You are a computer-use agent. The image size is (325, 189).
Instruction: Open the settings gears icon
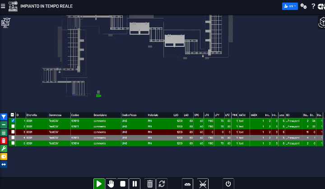tap(304, 6)
